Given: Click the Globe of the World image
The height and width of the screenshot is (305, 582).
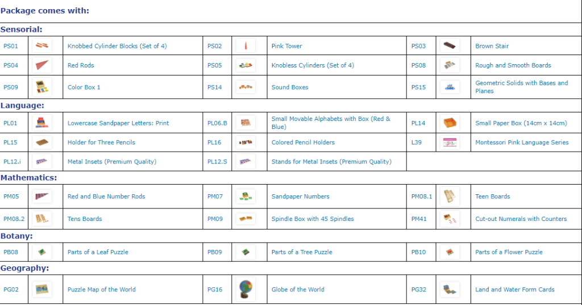Looking at the screenshot, I should (x=246, y=290).
